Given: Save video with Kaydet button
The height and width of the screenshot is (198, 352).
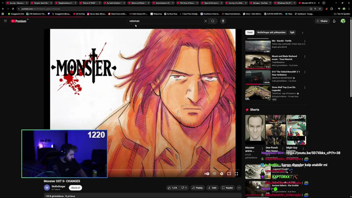Looking at the screenshot, I should point(227,188).
